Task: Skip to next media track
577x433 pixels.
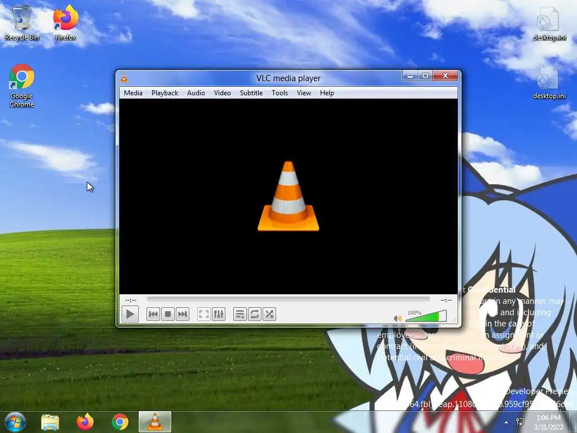Action: pos(183,314)
